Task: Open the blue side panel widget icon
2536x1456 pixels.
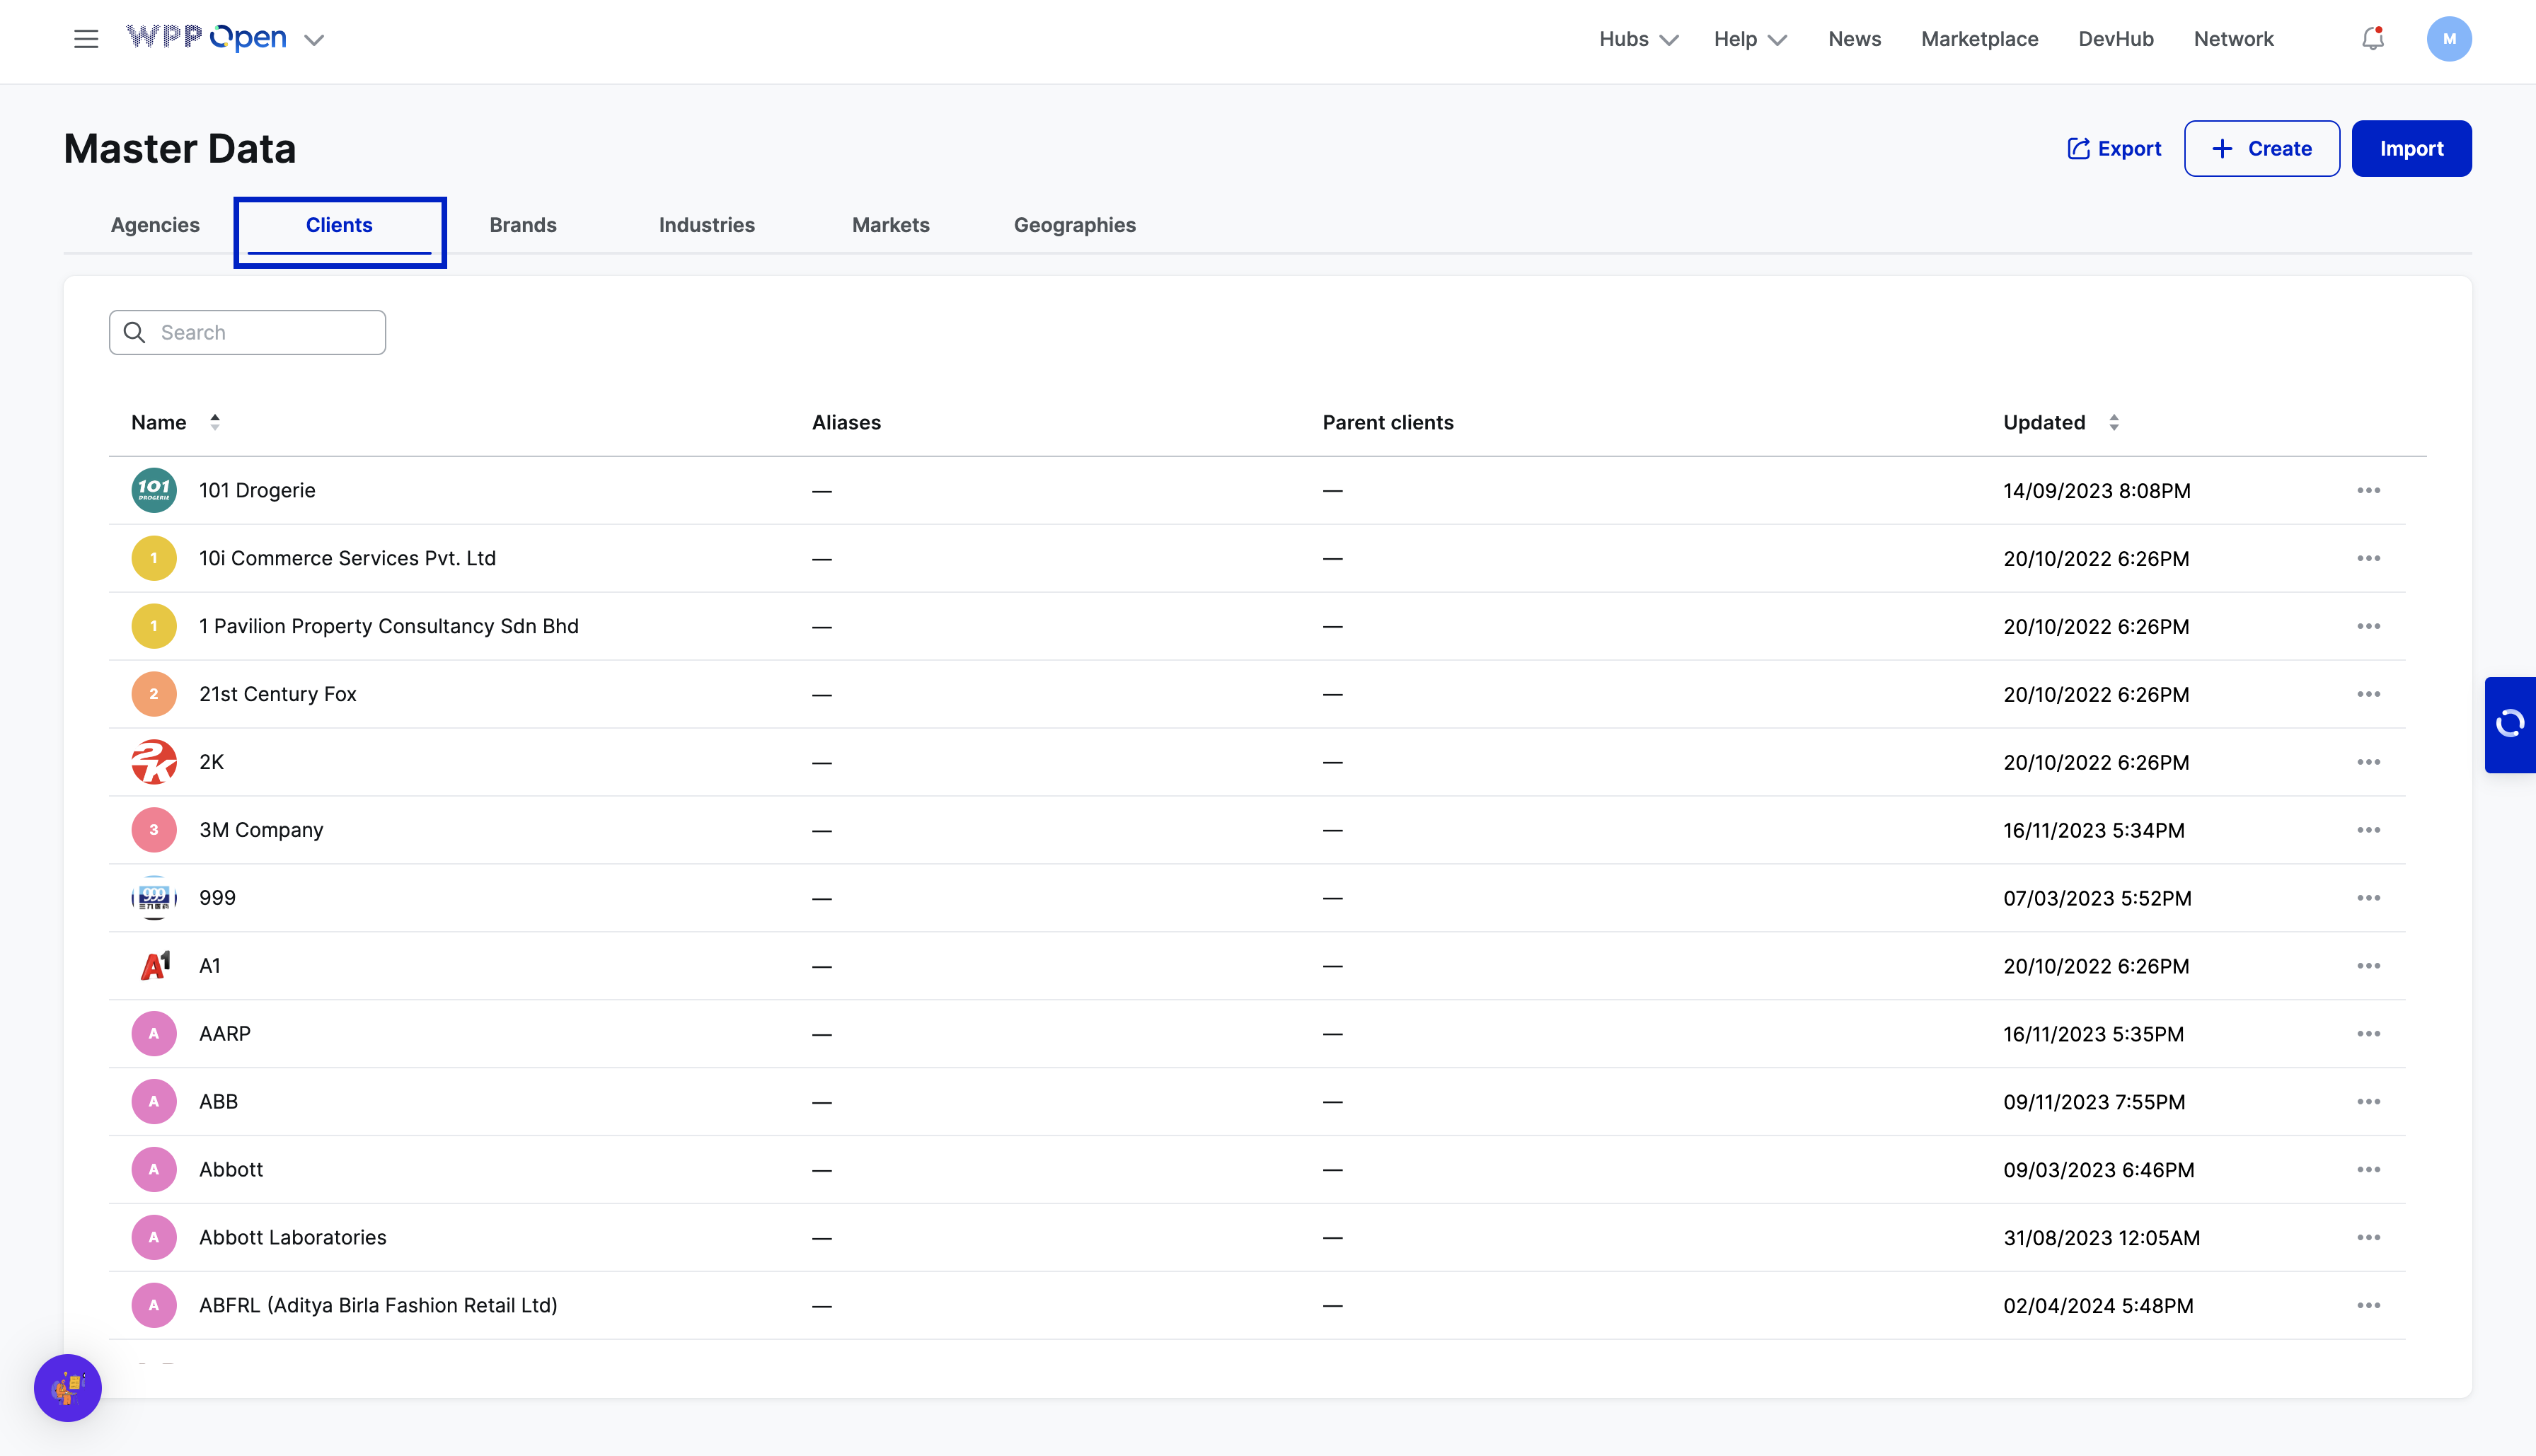Action: coord(2510,724)
